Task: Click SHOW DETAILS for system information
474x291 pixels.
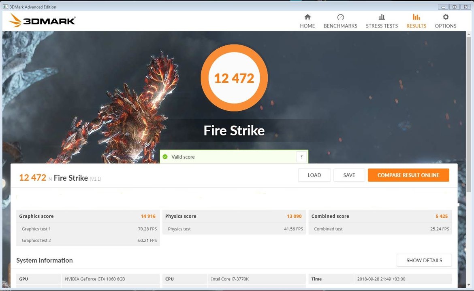Action: tap(424, 260)
